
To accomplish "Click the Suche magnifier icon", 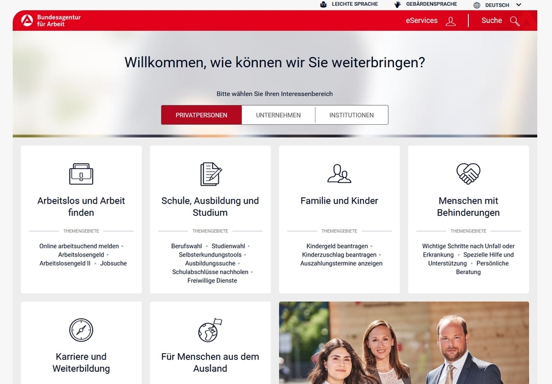I will [515, 21].
